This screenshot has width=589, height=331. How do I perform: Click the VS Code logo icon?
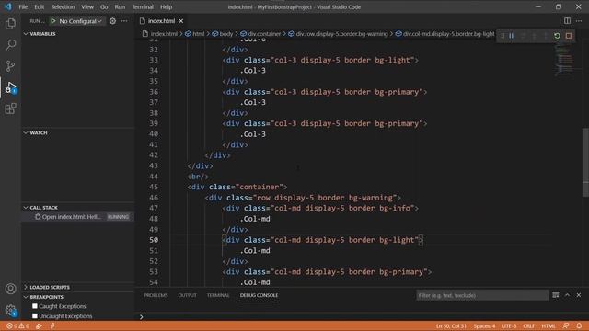point(8,6)
